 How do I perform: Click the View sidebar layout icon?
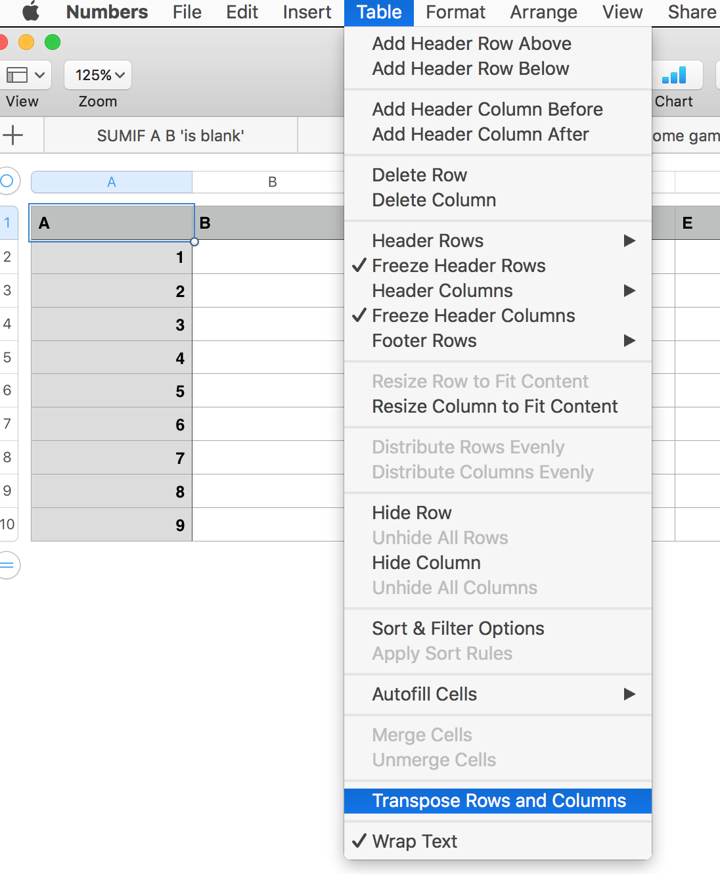click(25, 76)
